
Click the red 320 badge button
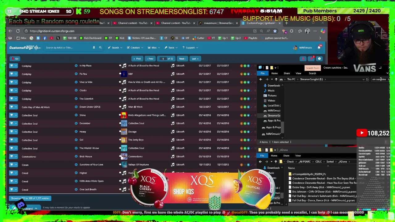pos(15,59)
